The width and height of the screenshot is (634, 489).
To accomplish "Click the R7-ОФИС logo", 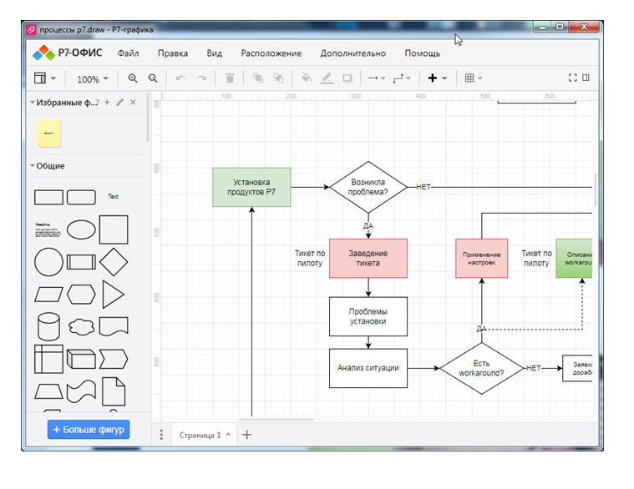I will tap(68, 53).
